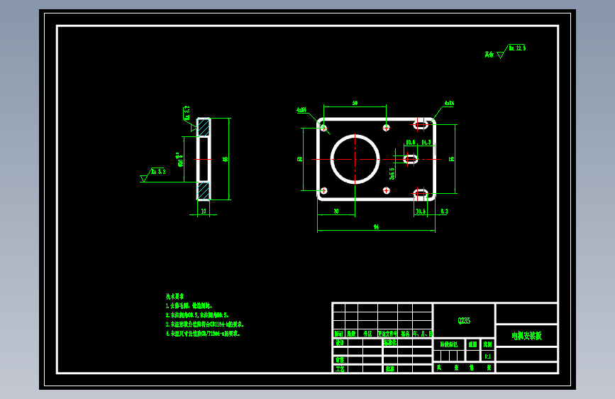
Task: Click technical requirement line 3 mentioning GB1184
Action: 205,324
